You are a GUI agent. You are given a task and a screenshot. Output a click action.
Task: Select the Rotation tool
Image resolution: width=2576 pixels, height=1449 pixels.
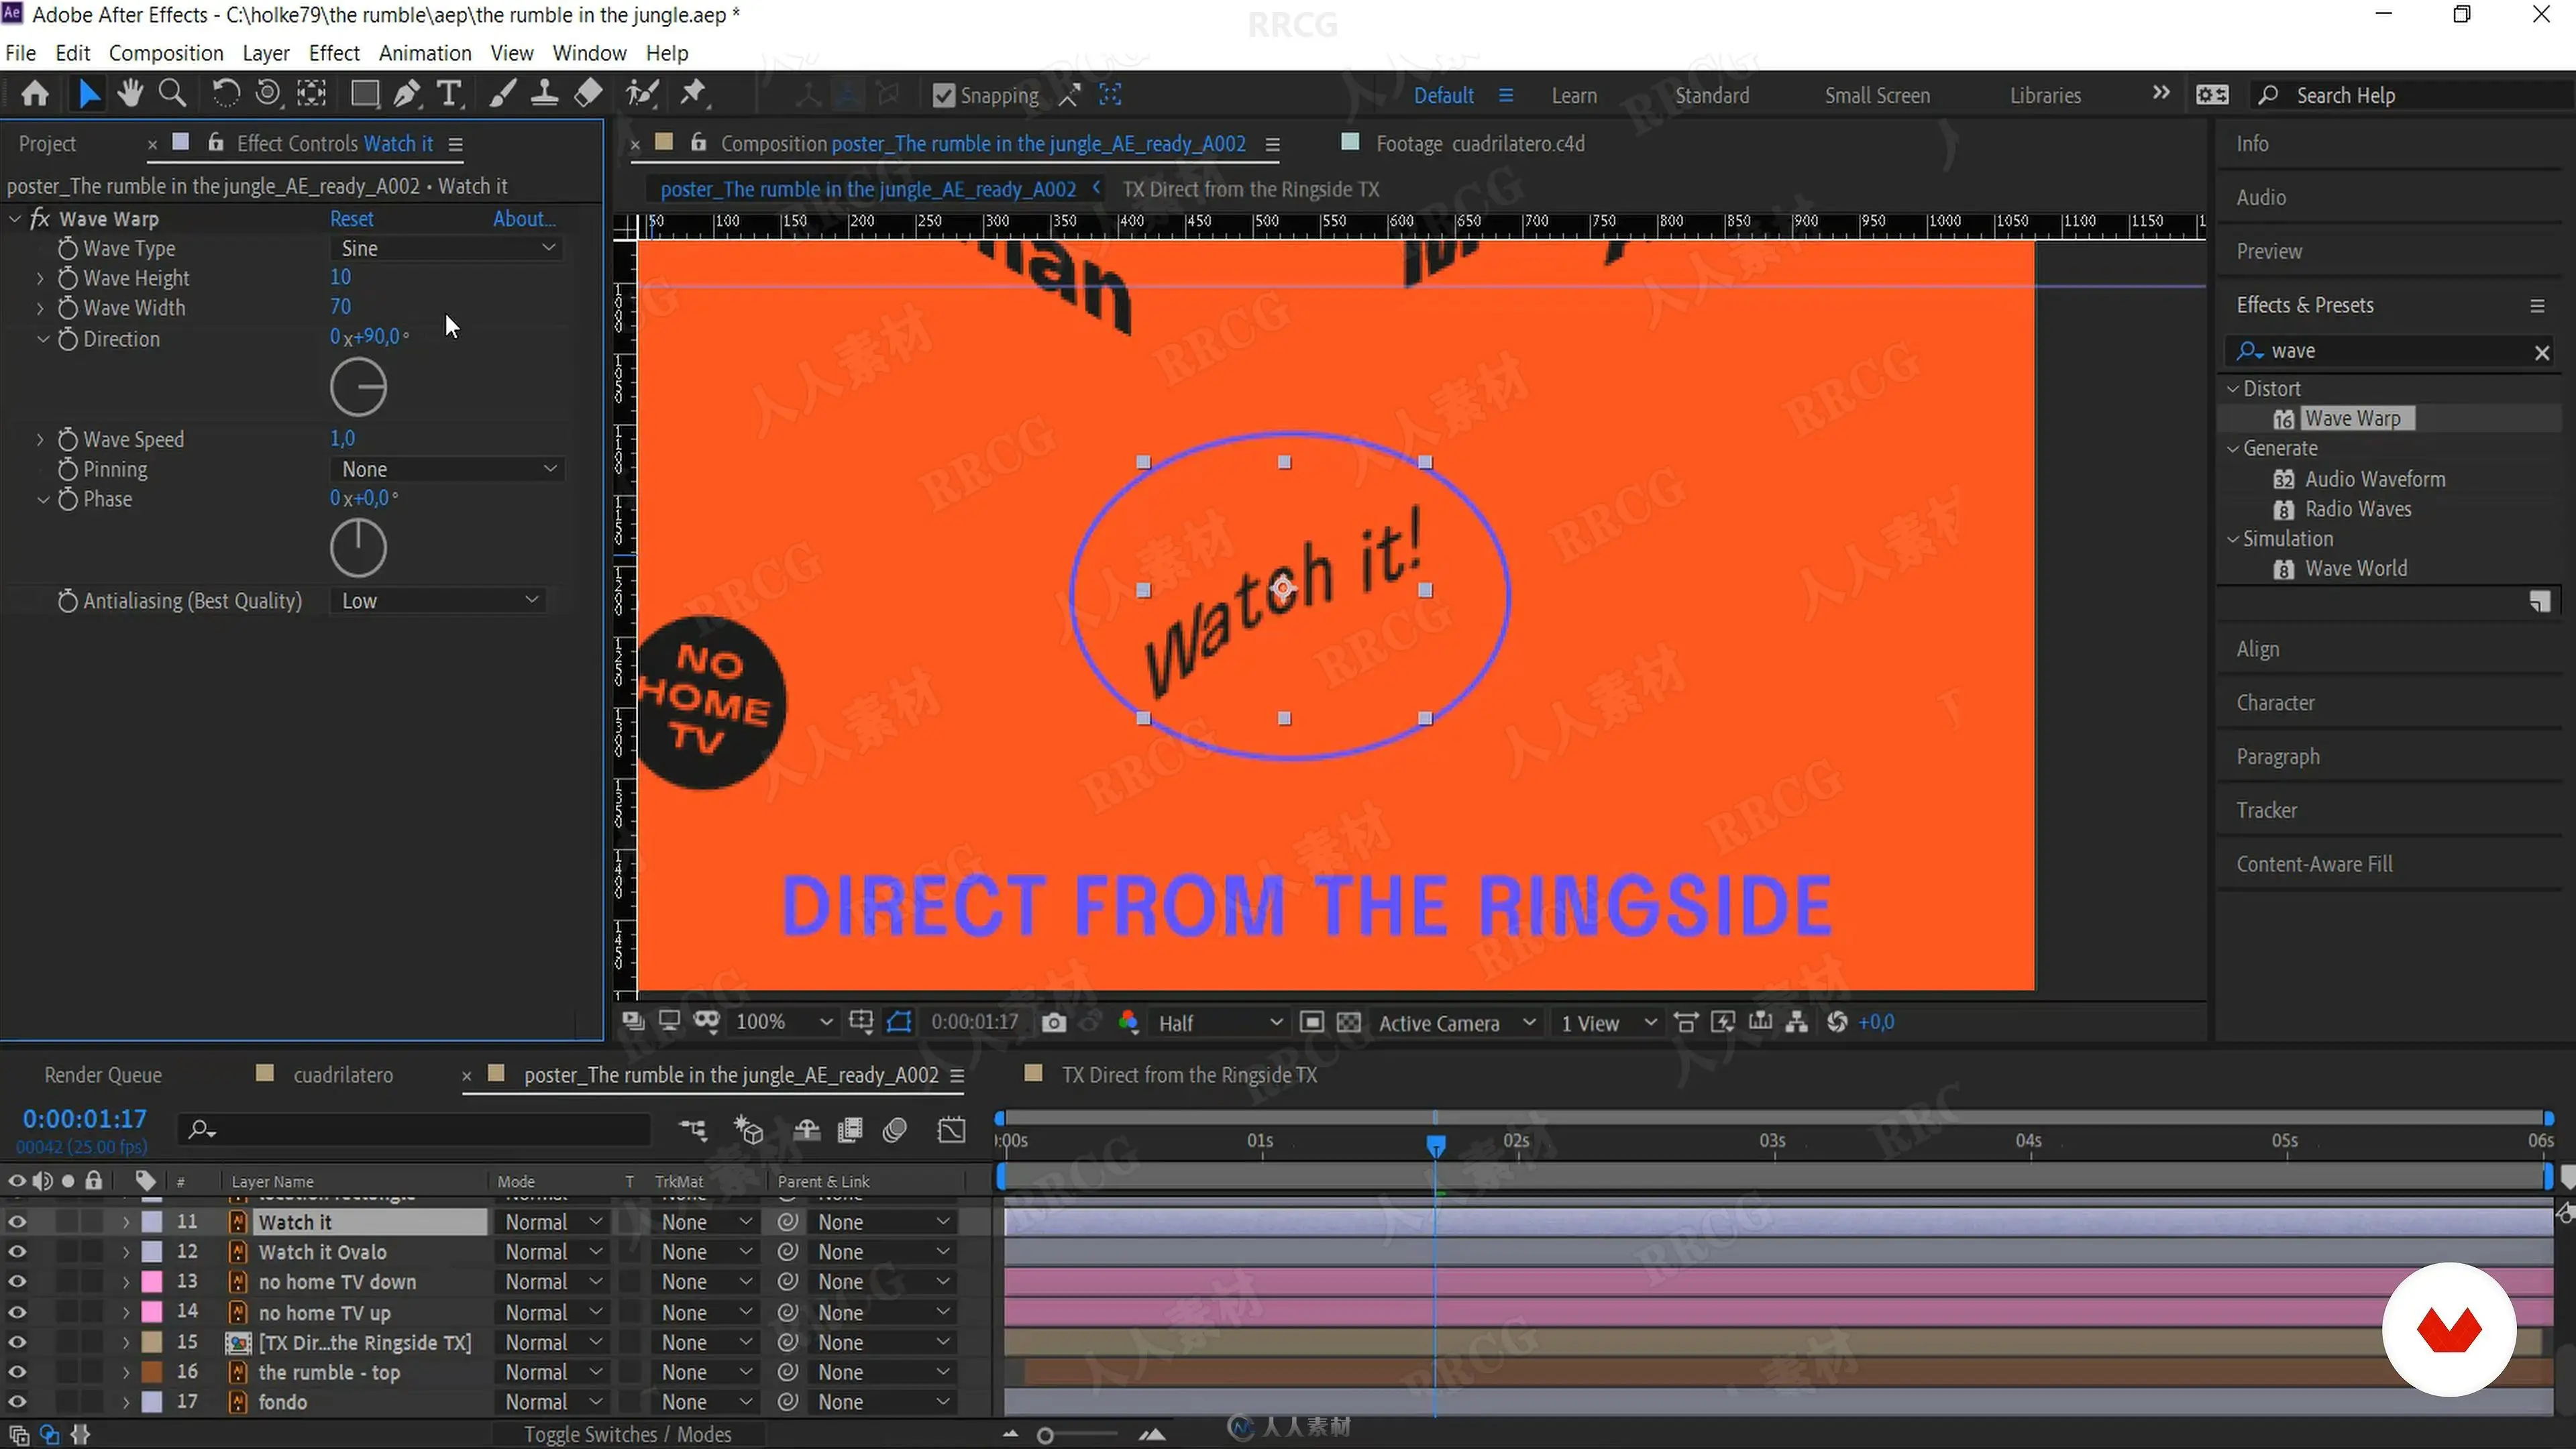click(225, 94)
